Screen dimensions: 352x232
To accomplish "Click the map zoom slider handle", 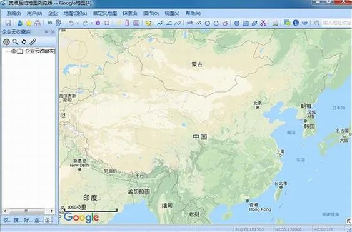I will tap(77, 71).
